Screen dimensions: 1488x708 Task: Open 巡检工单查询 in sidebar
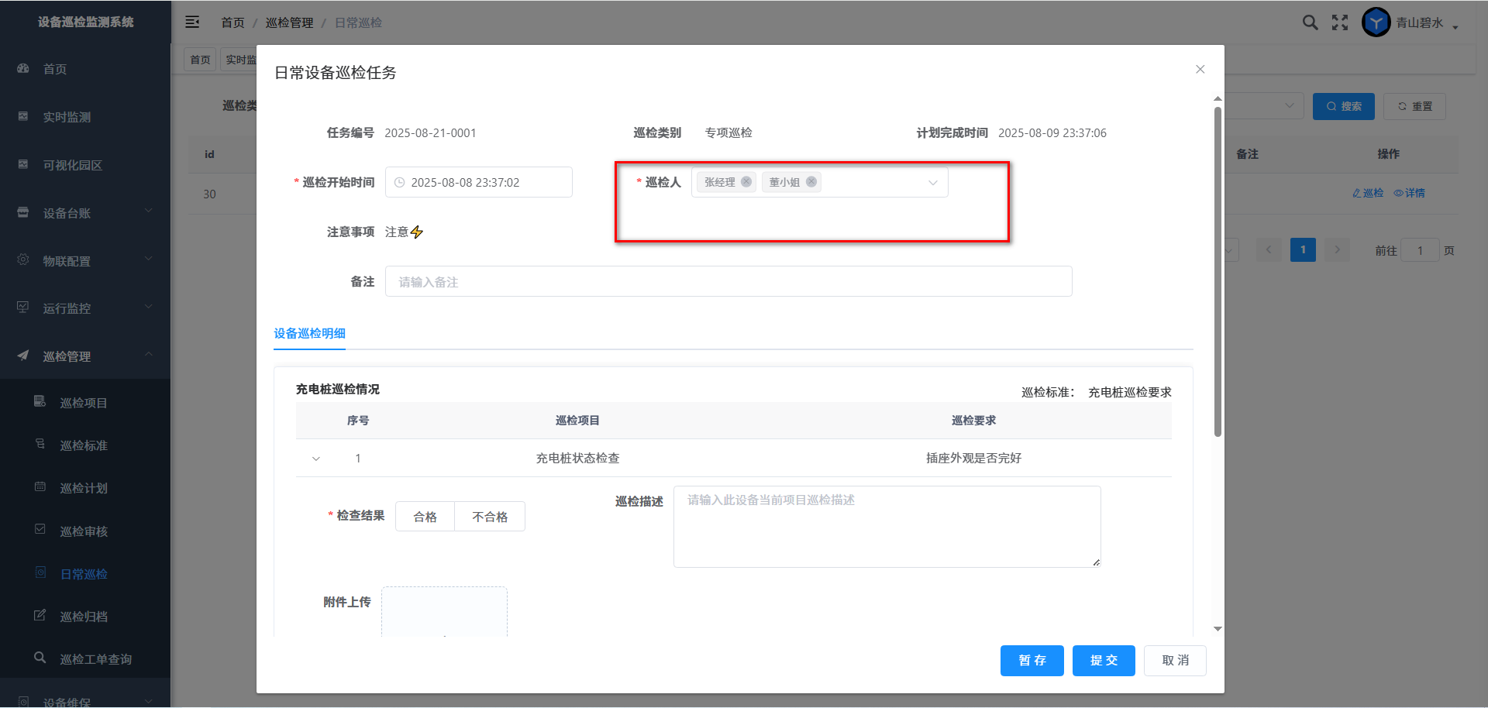tap(95, 659)
